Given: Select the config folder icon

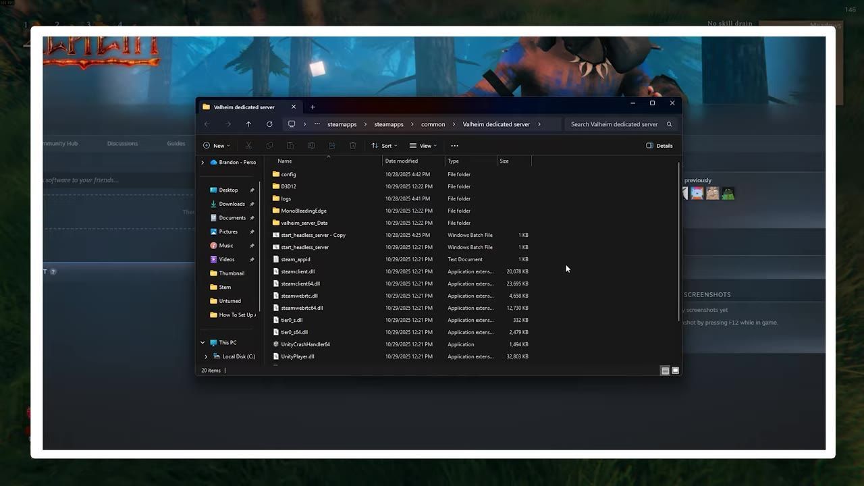Looking at the screenshot, I should tap(275, 174).
